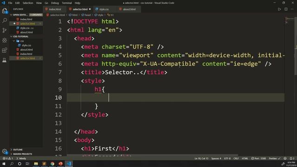297x167 pixels.
Task: Open Chrome from the taskbar
Action: 52,164
